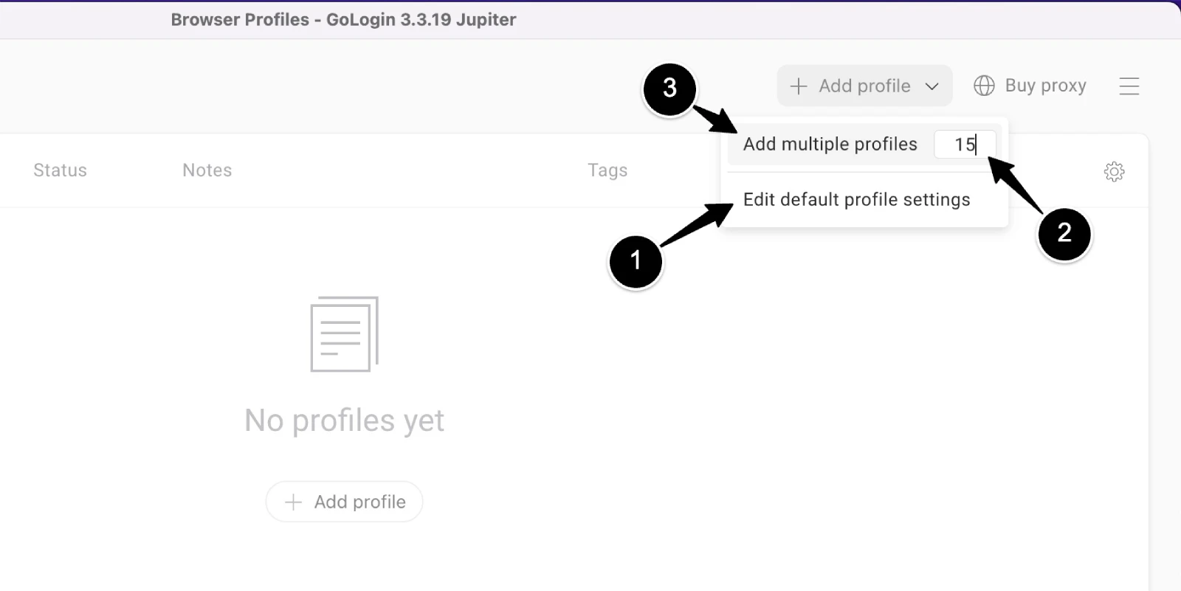Image resolution: width=1181 pixels, height=591 pixels.
Task: Select the Status column header
Action: (59, 170)
